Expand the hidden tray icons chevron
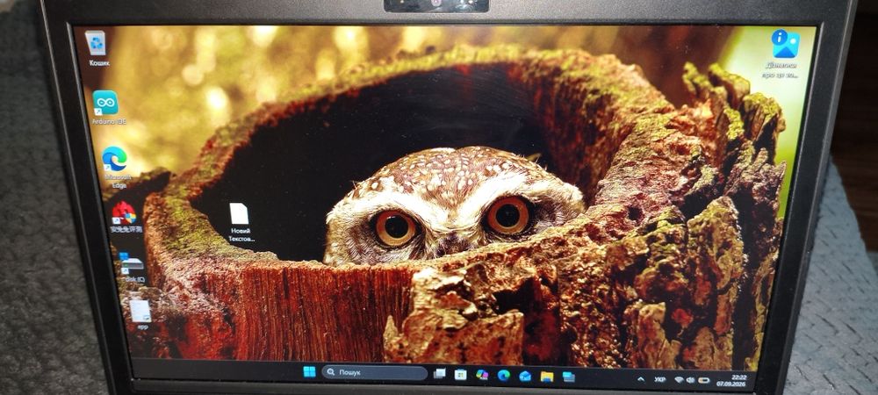 (641, 379)
